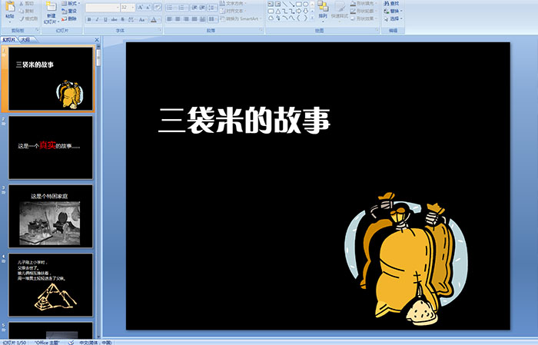
Task: Switch to the Outline (大纲) pane tab
Action: 25,40
